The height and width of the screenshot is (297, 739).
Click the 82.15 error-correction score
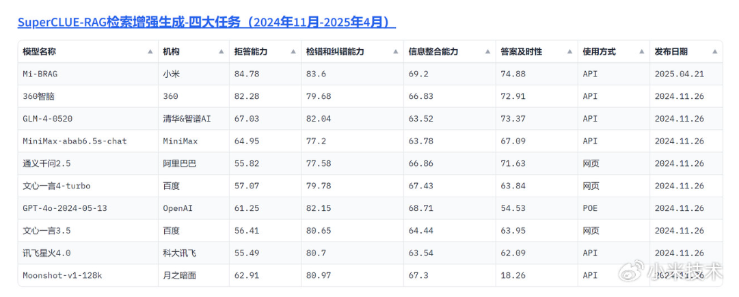click(318, 208)
